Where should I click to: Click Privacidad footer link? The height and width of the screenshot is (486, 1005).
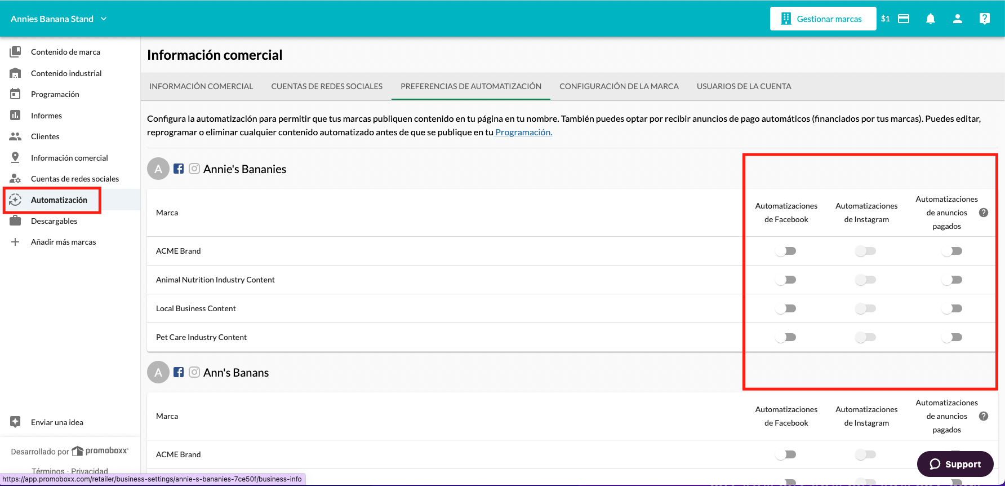90,471
